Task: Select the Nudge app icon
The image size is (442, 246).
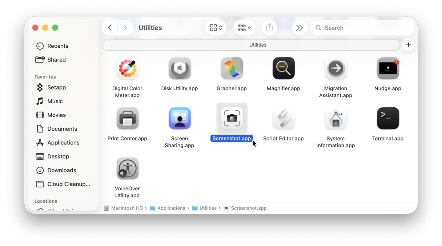Action: tap(388, 68)
